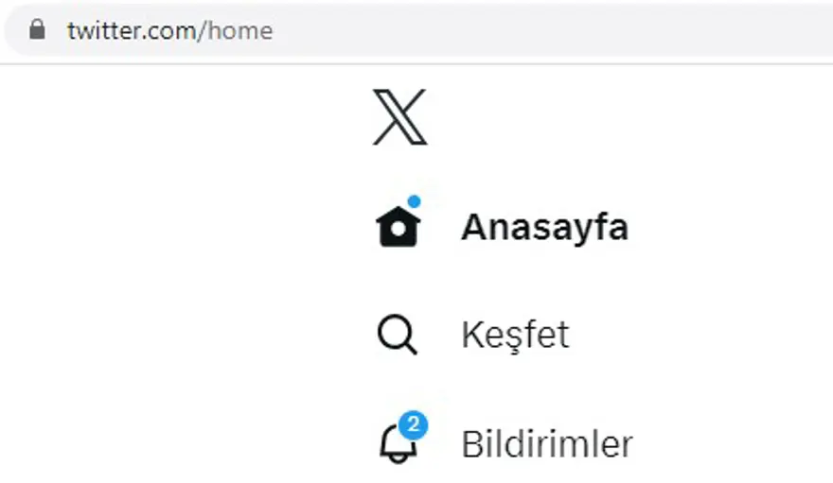Click the blue "2" notification badge
The height and width of the screenshot is (483, 833).
(x=413, y=425)
